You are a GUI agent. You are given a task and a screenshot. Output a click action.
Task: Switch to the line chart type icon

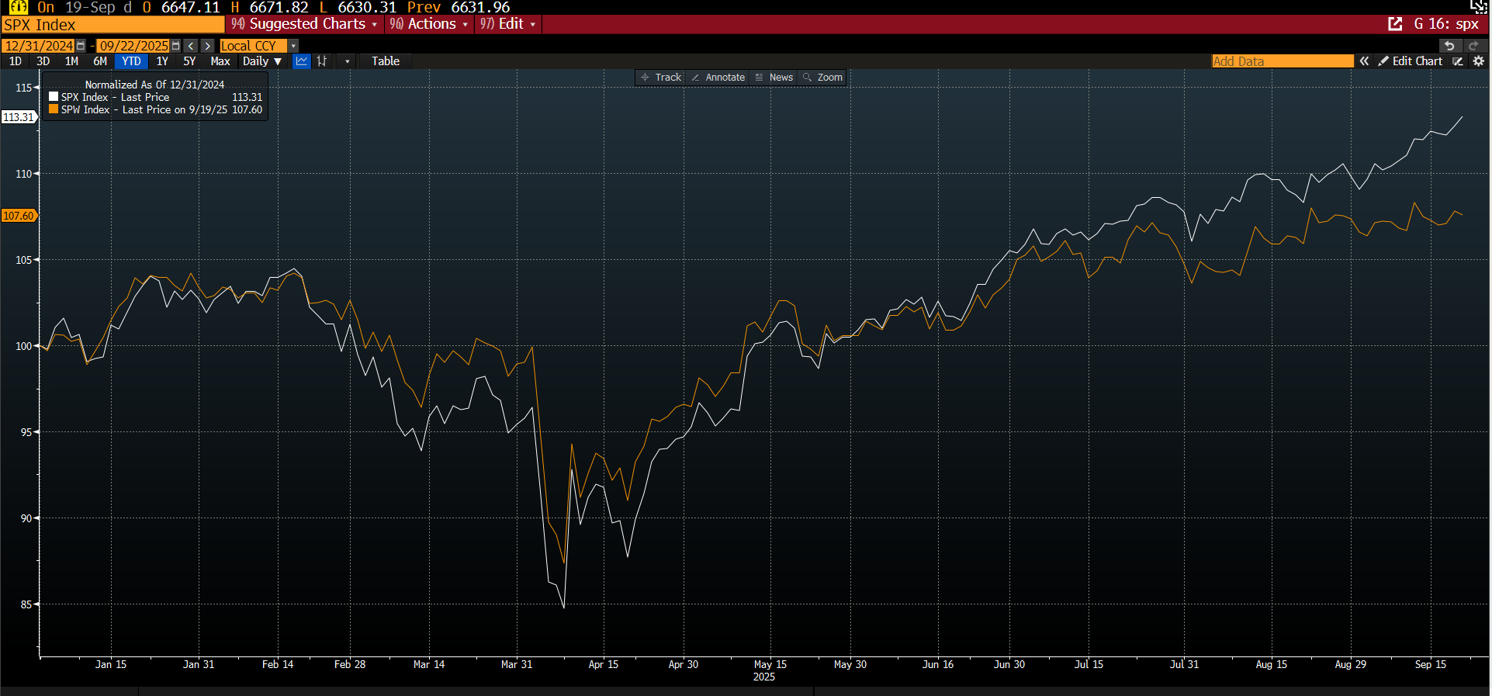[x=302, y=61]
